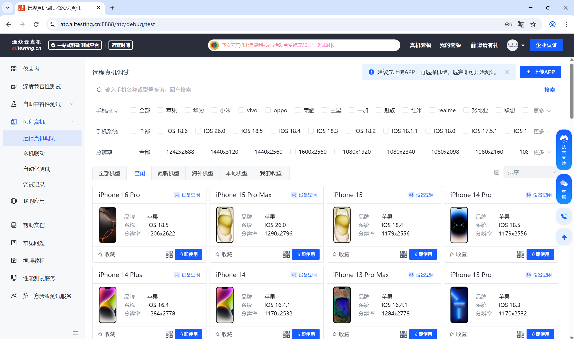Open 帮助文档 book icon
This screenshot has height=339, width=574.
14,225
